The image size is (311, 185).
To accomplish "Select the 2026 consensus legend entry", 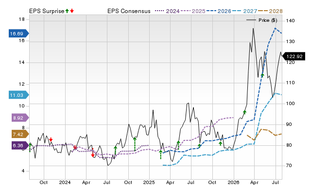I will (x=219, y=11).
